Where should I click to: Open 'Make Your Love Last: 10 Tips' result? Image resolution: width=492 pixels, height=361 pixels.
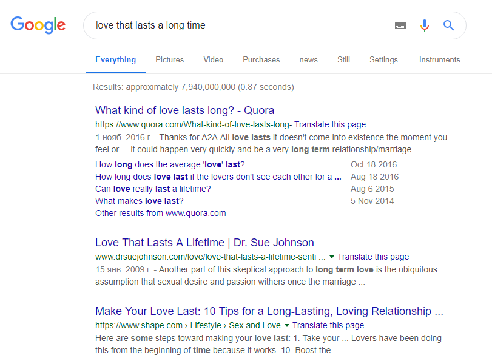point(269,311)
